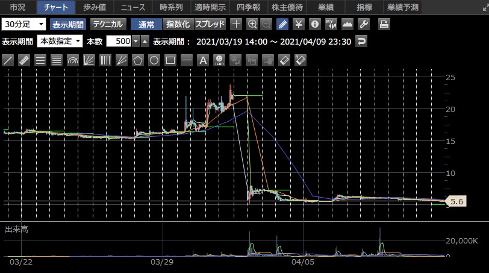
Task: Select the Fibonacci arc tool
Action: tap(73, 60)
